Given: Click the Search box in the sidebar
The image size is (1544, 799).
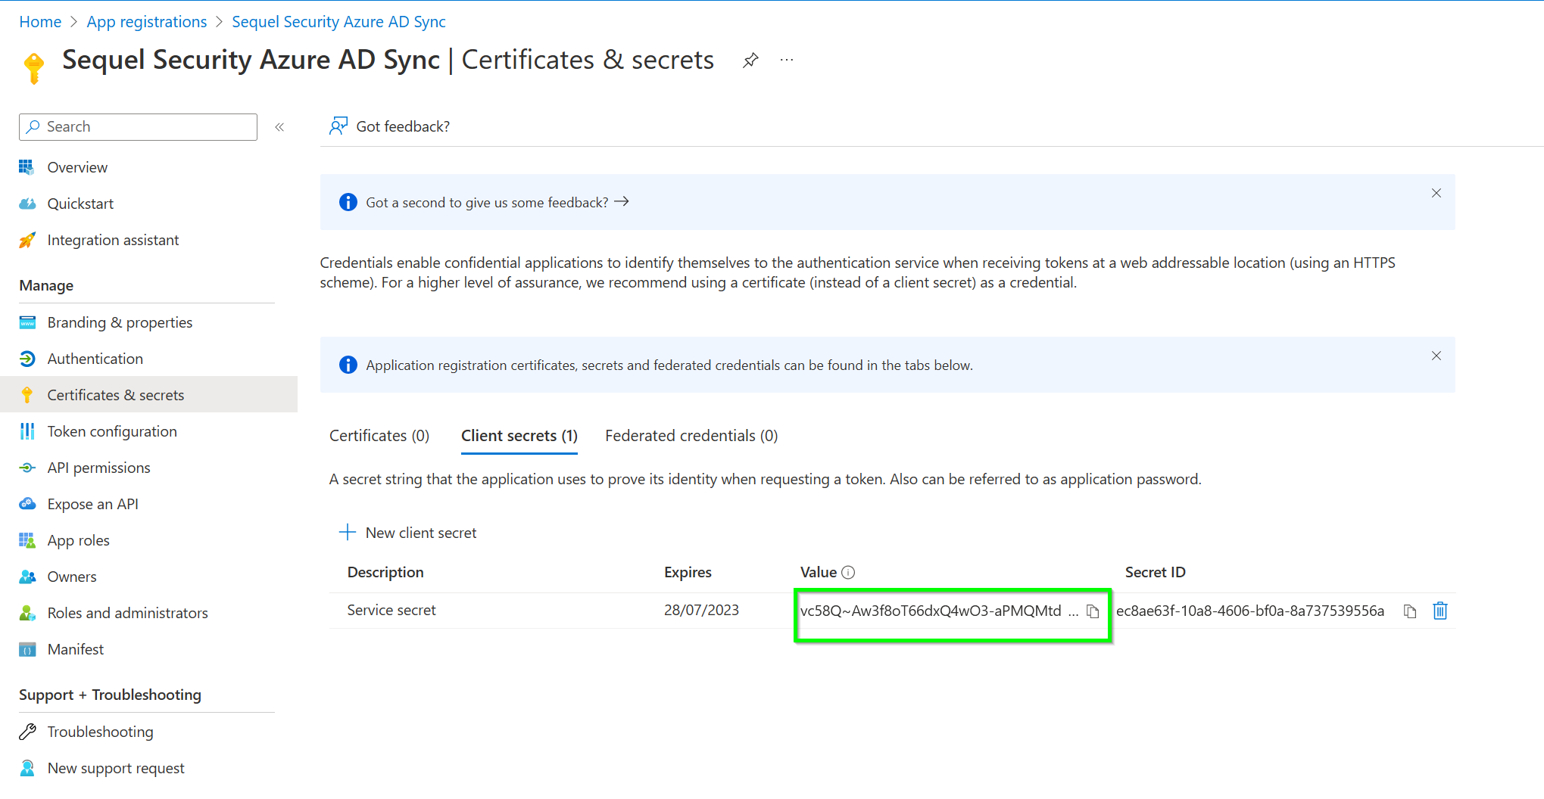Looking at the screenshot, I should (x=138, y=127).
